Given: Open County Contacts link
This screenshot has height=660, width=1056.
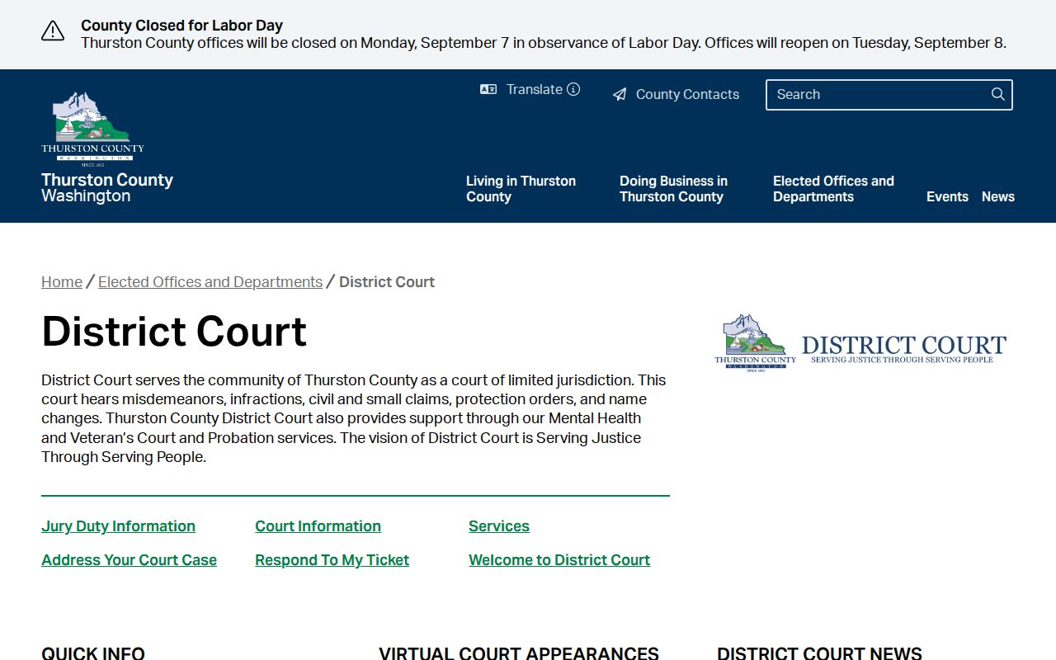Looking at the screenshot, I should pos(687,95).
